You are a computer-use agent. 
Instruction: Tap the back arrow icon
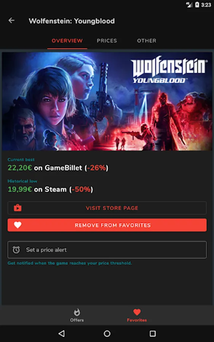(11, 21)
